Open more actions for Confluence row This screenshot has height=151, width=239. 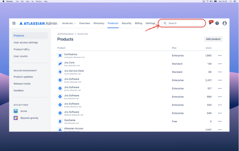click(220, 55)
